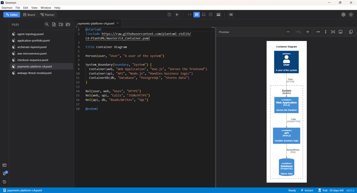Open history icon in left sidebar
The width and height of the screenshot is (357, 193).
click(5, 182)
